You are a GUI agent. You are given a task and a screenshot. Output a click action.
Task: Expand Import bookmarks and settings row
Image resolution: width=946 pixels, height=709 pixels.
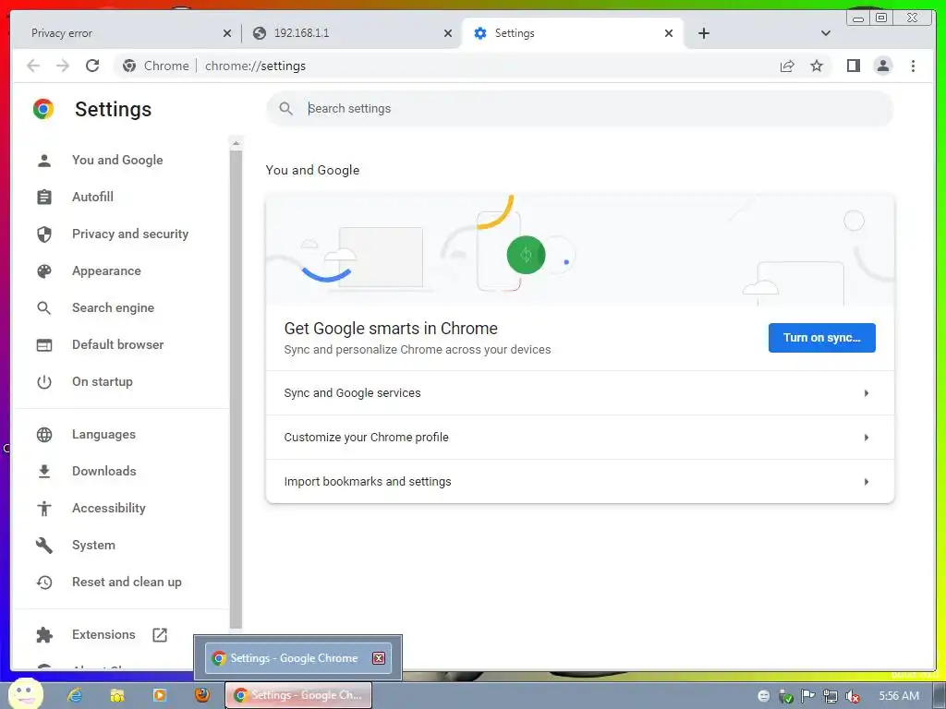click(x=580, y=481)
